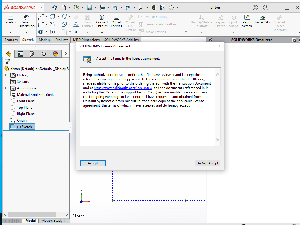Image resolution: width=300 pixels, height=225 pixels.
Task: Expand the Annotations tree node
Action: pyautogui.click(x=6, y=88)
